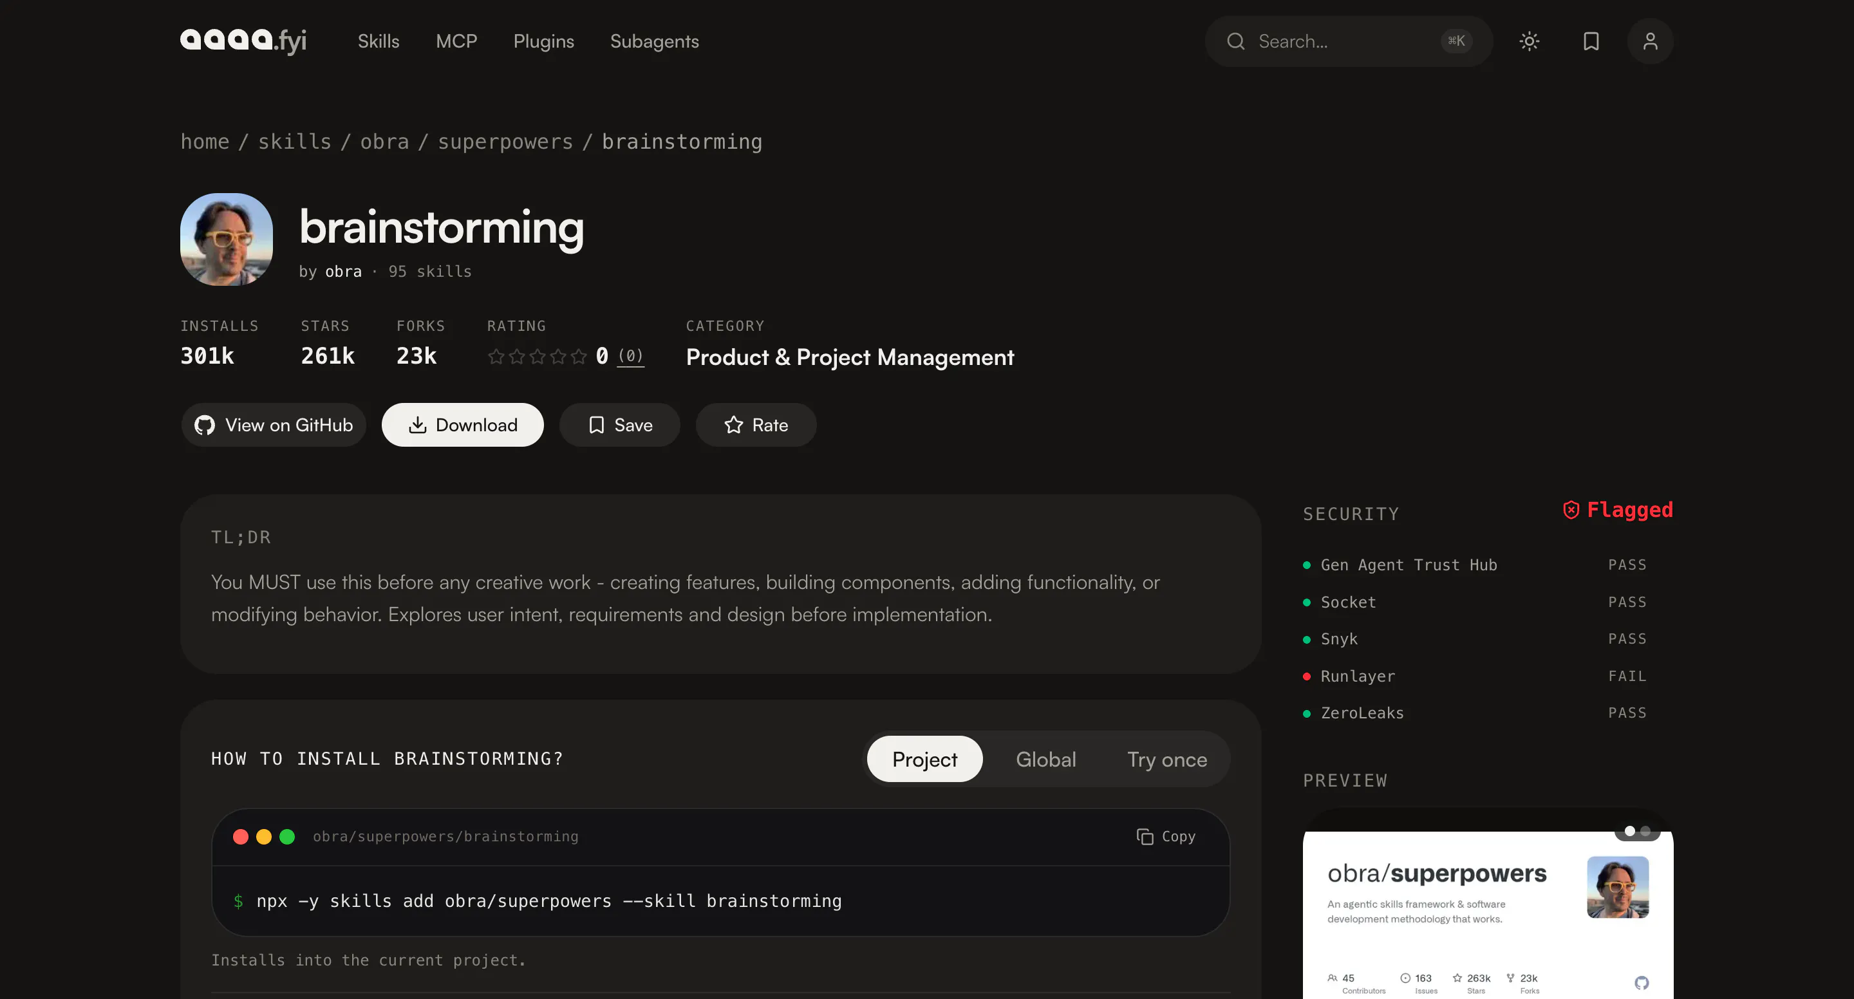
Task: Select the second preview carousel dot
Action: pos(1645,831)
